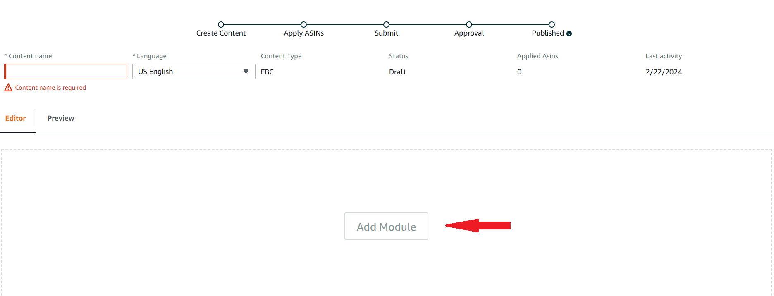The image size is (774, 296).
Task: Click the Published info icon
Action: [x=569, y=34]
